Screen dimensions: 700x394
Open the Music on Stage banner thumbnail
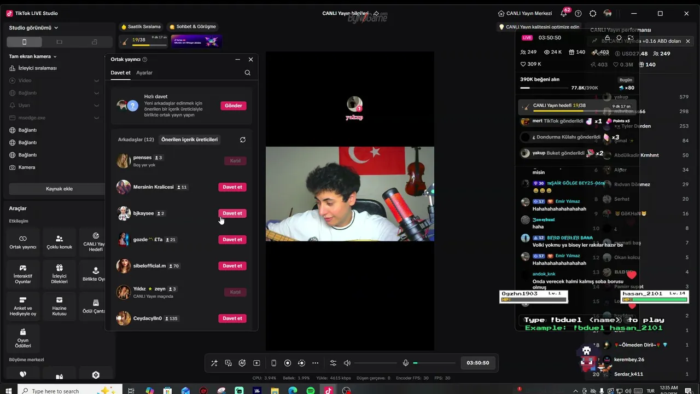[x=196, y=41]
